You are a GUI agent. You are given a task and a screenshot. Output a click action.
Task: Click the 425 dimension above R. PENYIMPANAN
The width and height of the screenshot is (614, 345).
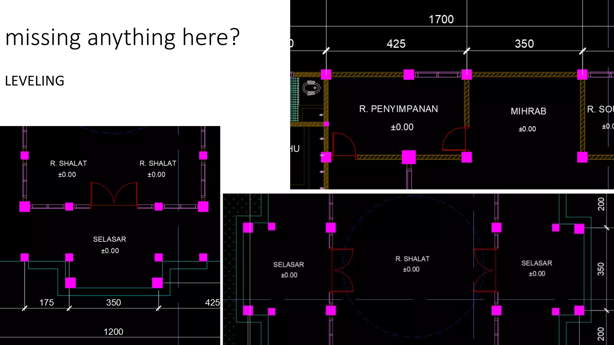click(x=396, y=44)
